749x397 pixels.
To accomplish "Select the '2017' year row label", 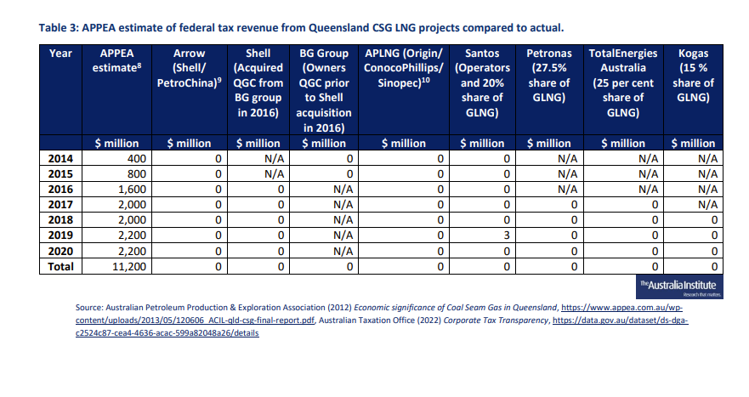I will 60,205.
